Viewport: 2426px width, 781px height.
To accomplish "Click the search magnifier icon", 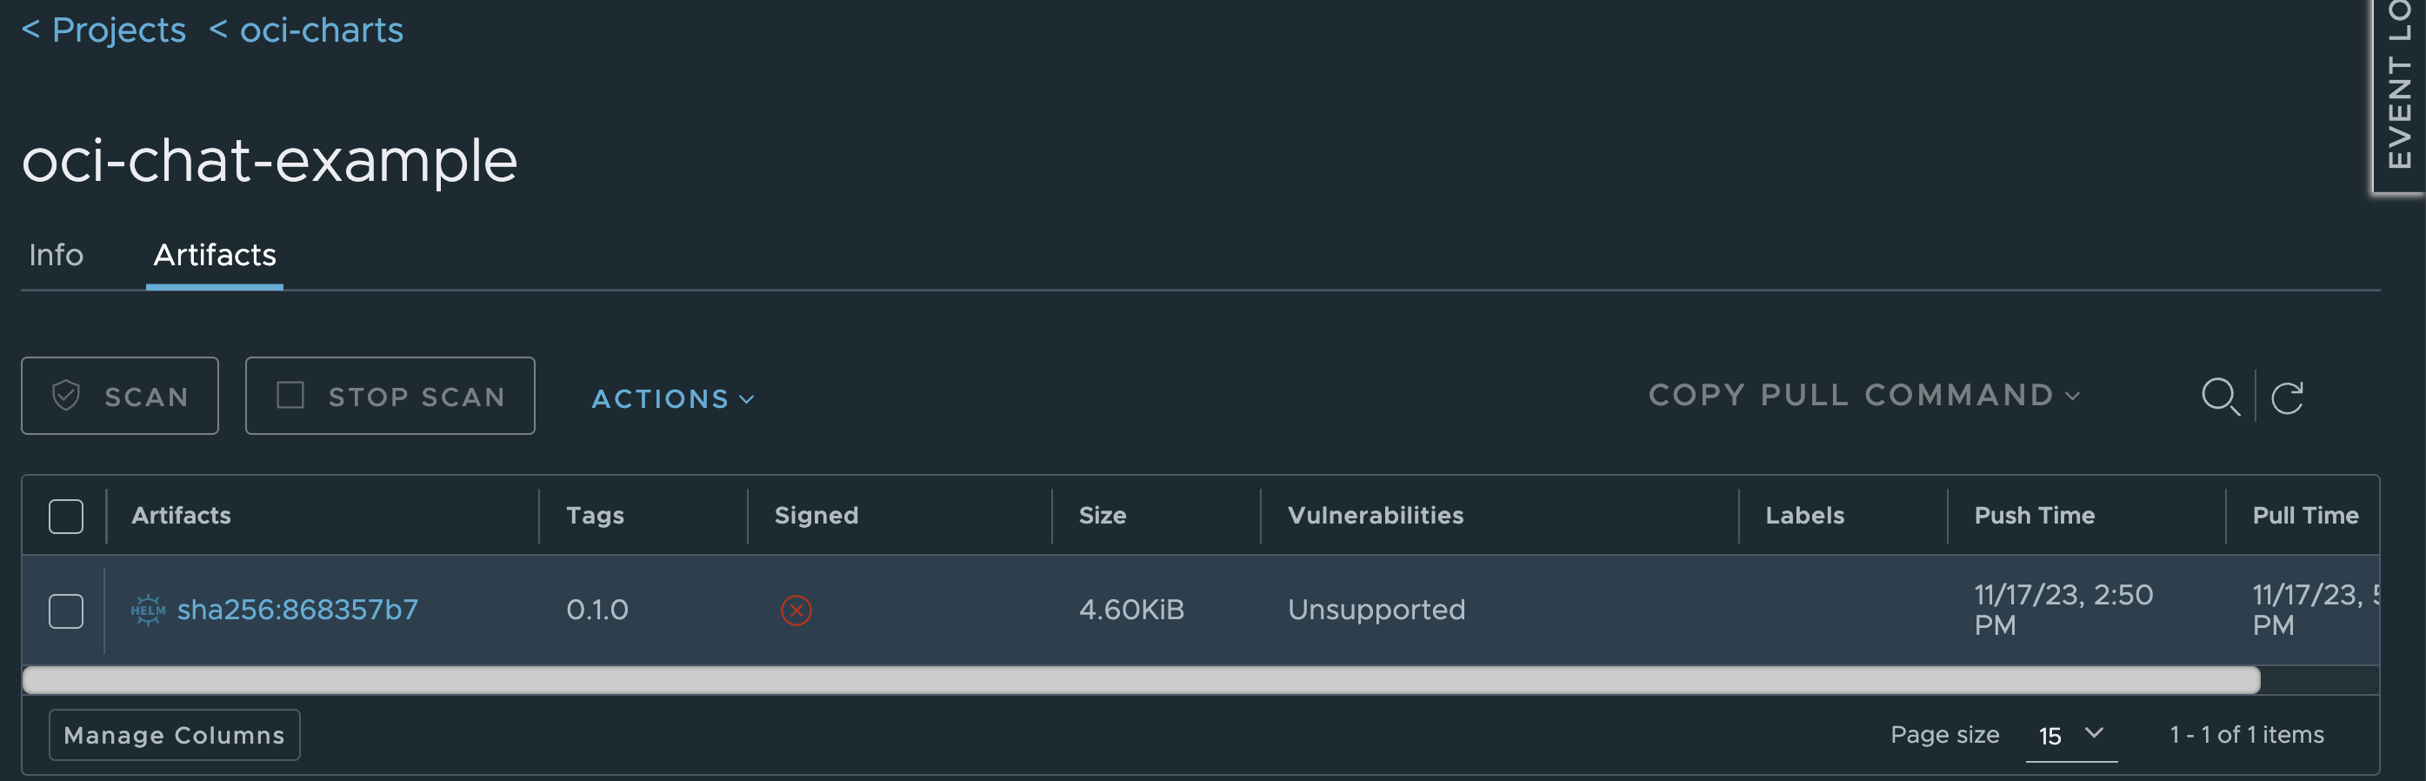I will [2220, 397].
